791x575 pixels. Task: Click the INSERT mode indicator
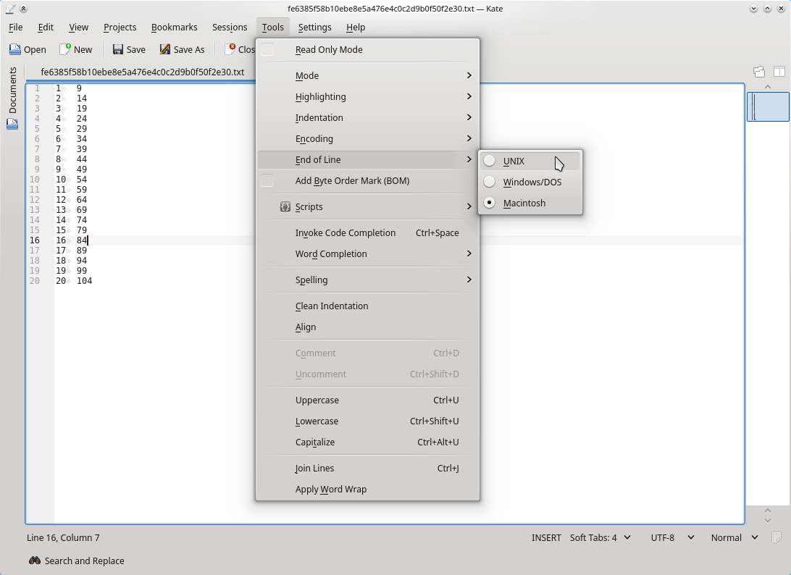click(546, 537)
